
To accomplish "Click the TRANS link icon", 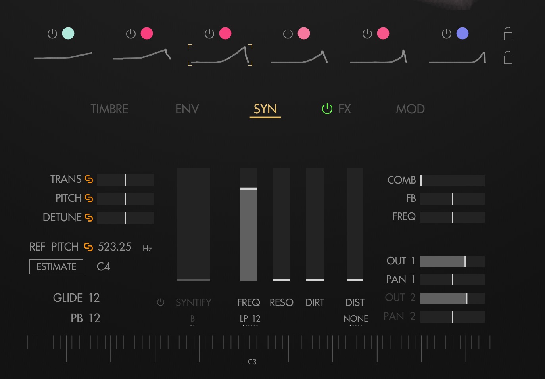I will coord(89,180).
